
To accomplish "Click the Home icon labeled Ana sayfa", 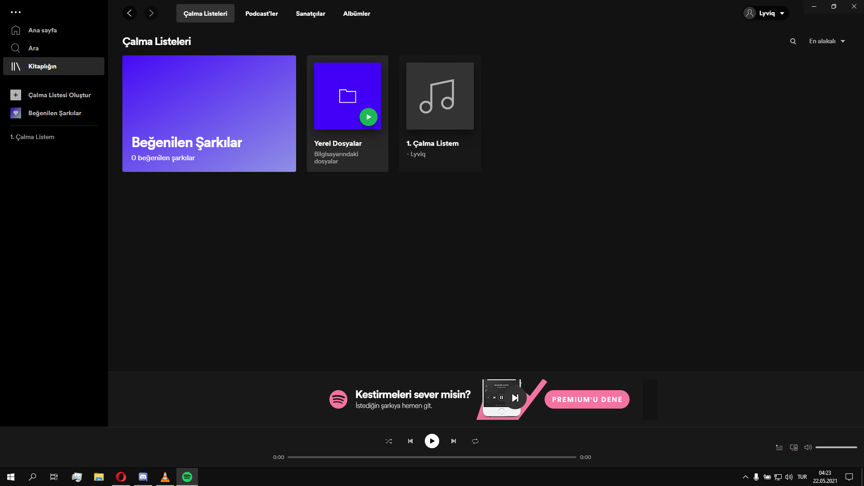I will click(16, 30).
